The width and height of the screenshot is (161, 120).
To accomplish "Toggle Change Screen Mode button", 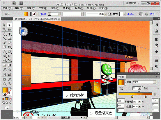I will pyautogui.click(x=7, y=108).
